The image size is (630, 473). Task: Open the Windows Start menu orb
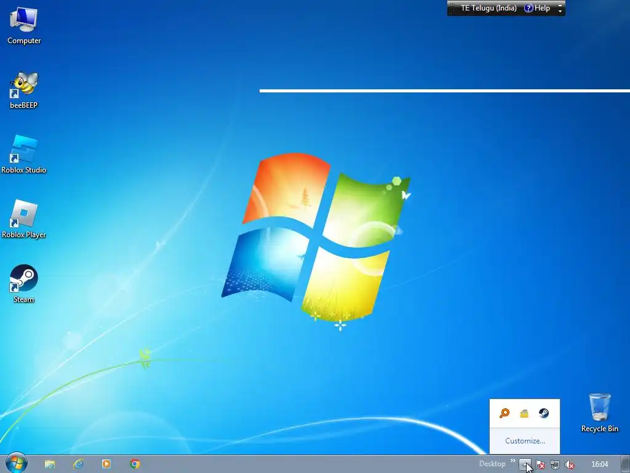(x=17, y=463)
